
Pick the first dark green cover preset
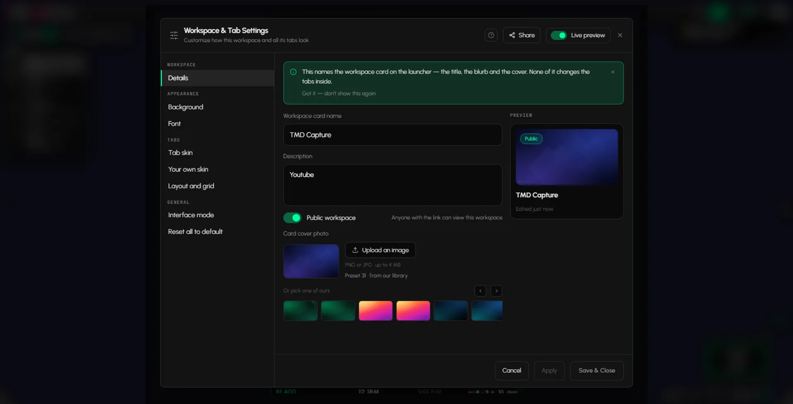pyautogui.click(x=300, y=311)
